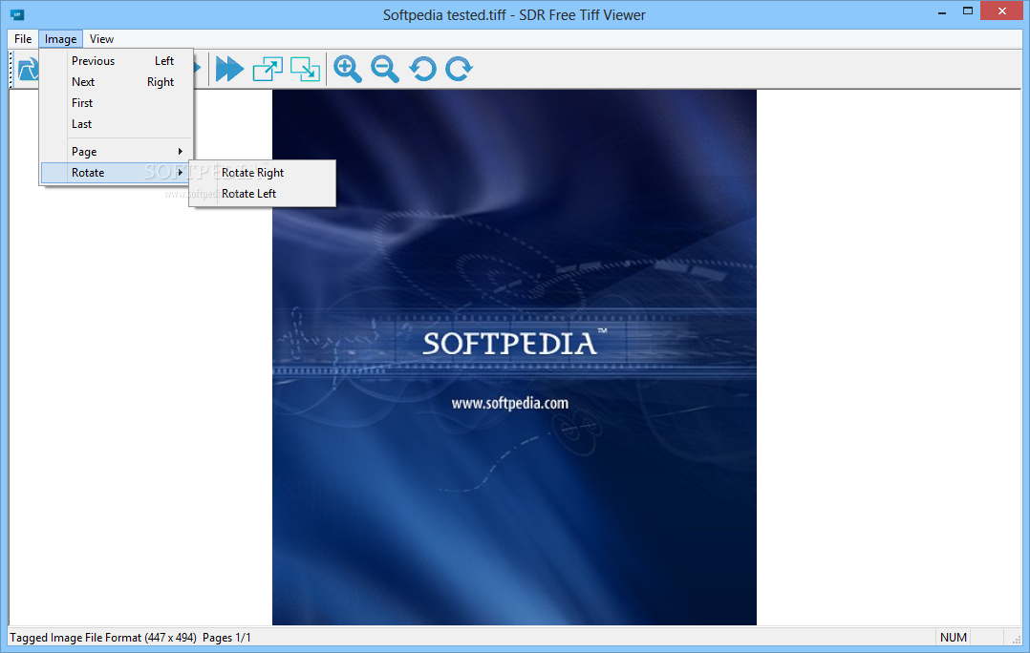
Task: Choose Previous from the Image menu
Action: (117, 61)
